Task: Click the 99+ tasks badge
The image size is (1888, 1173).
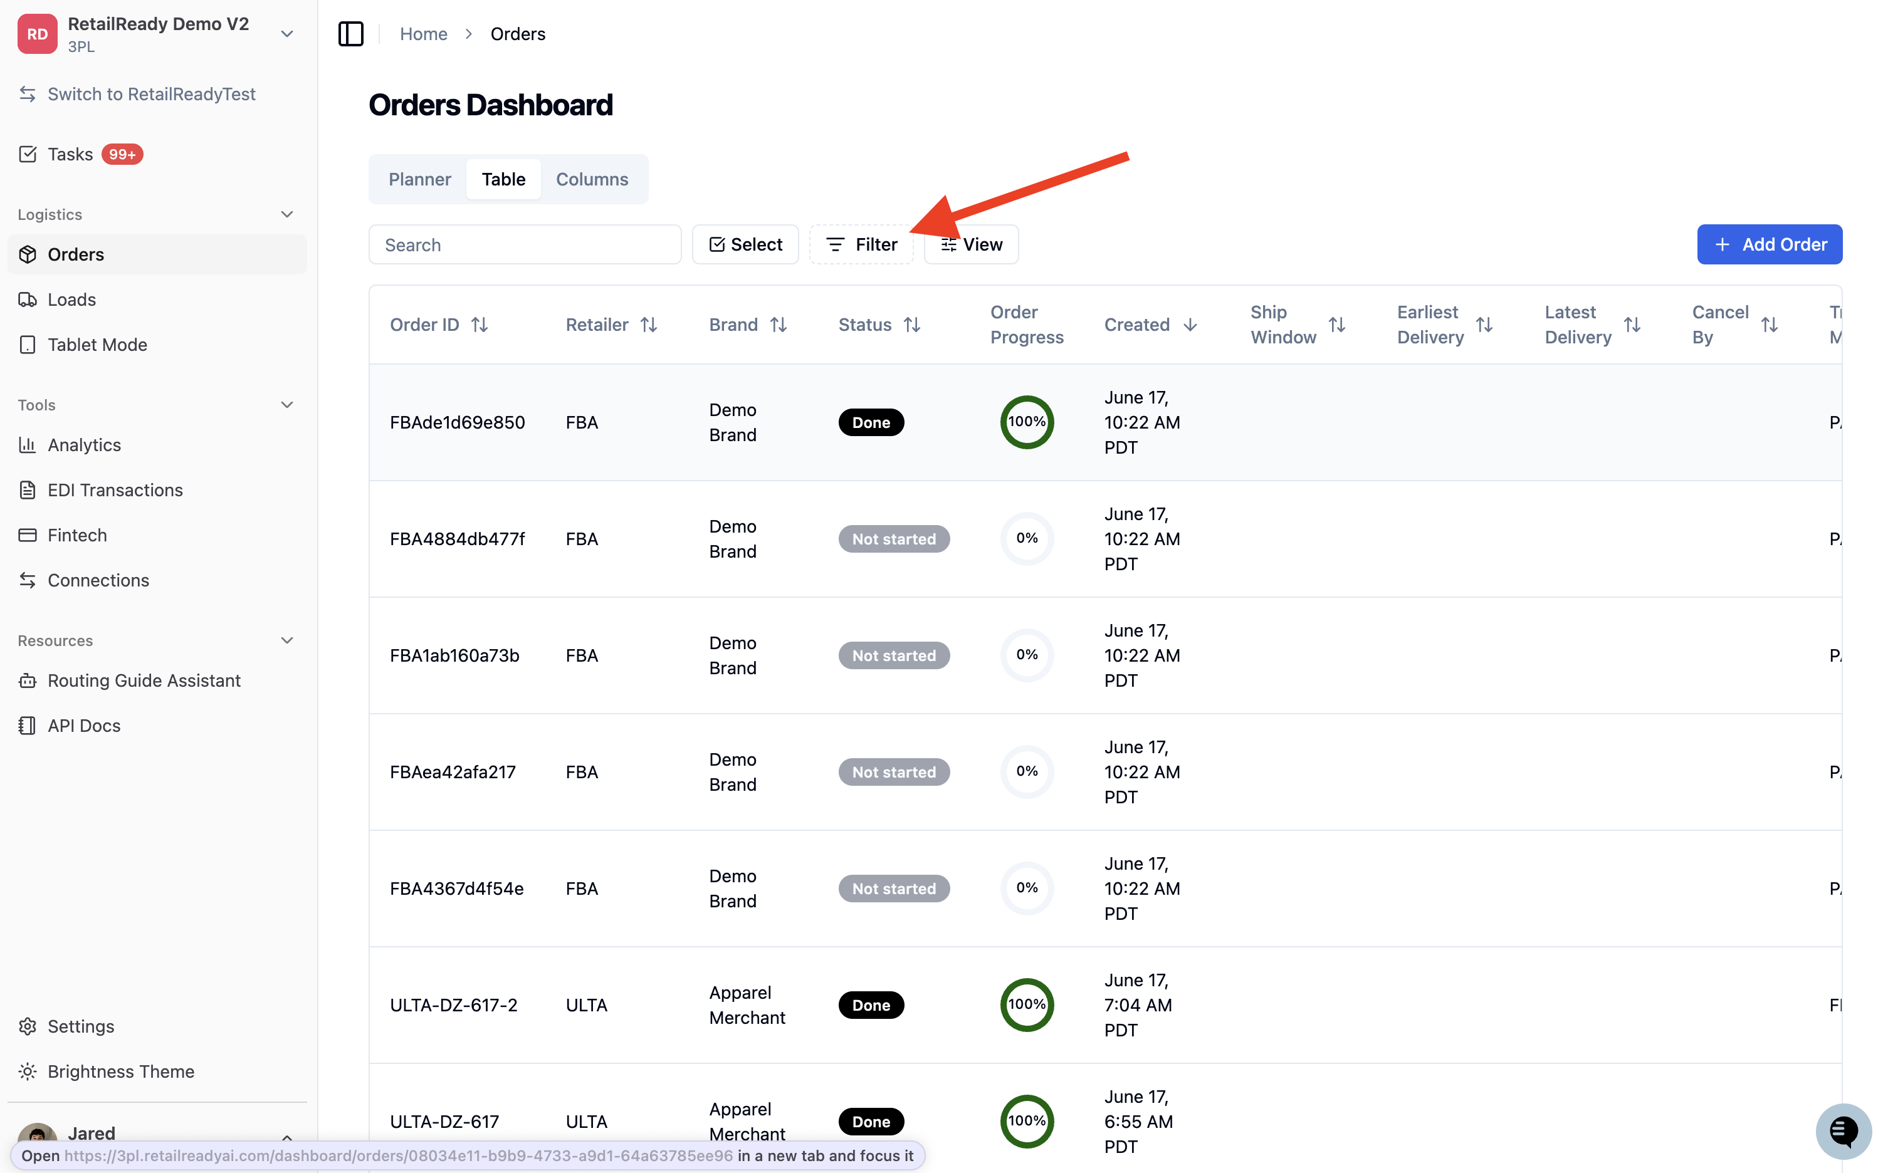Action: point(123,154)
